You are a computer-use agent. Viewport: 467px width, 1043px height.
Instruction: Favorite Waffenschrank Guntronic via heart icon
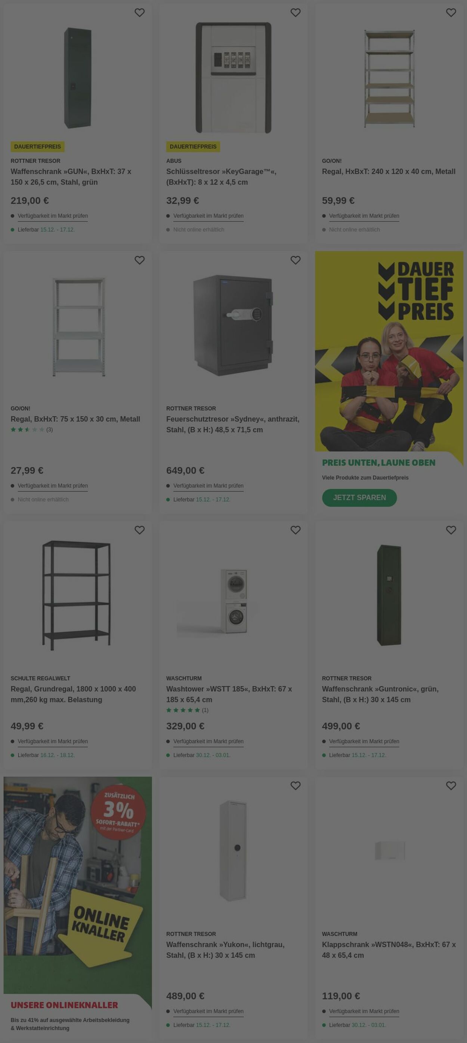click(451, 530)
